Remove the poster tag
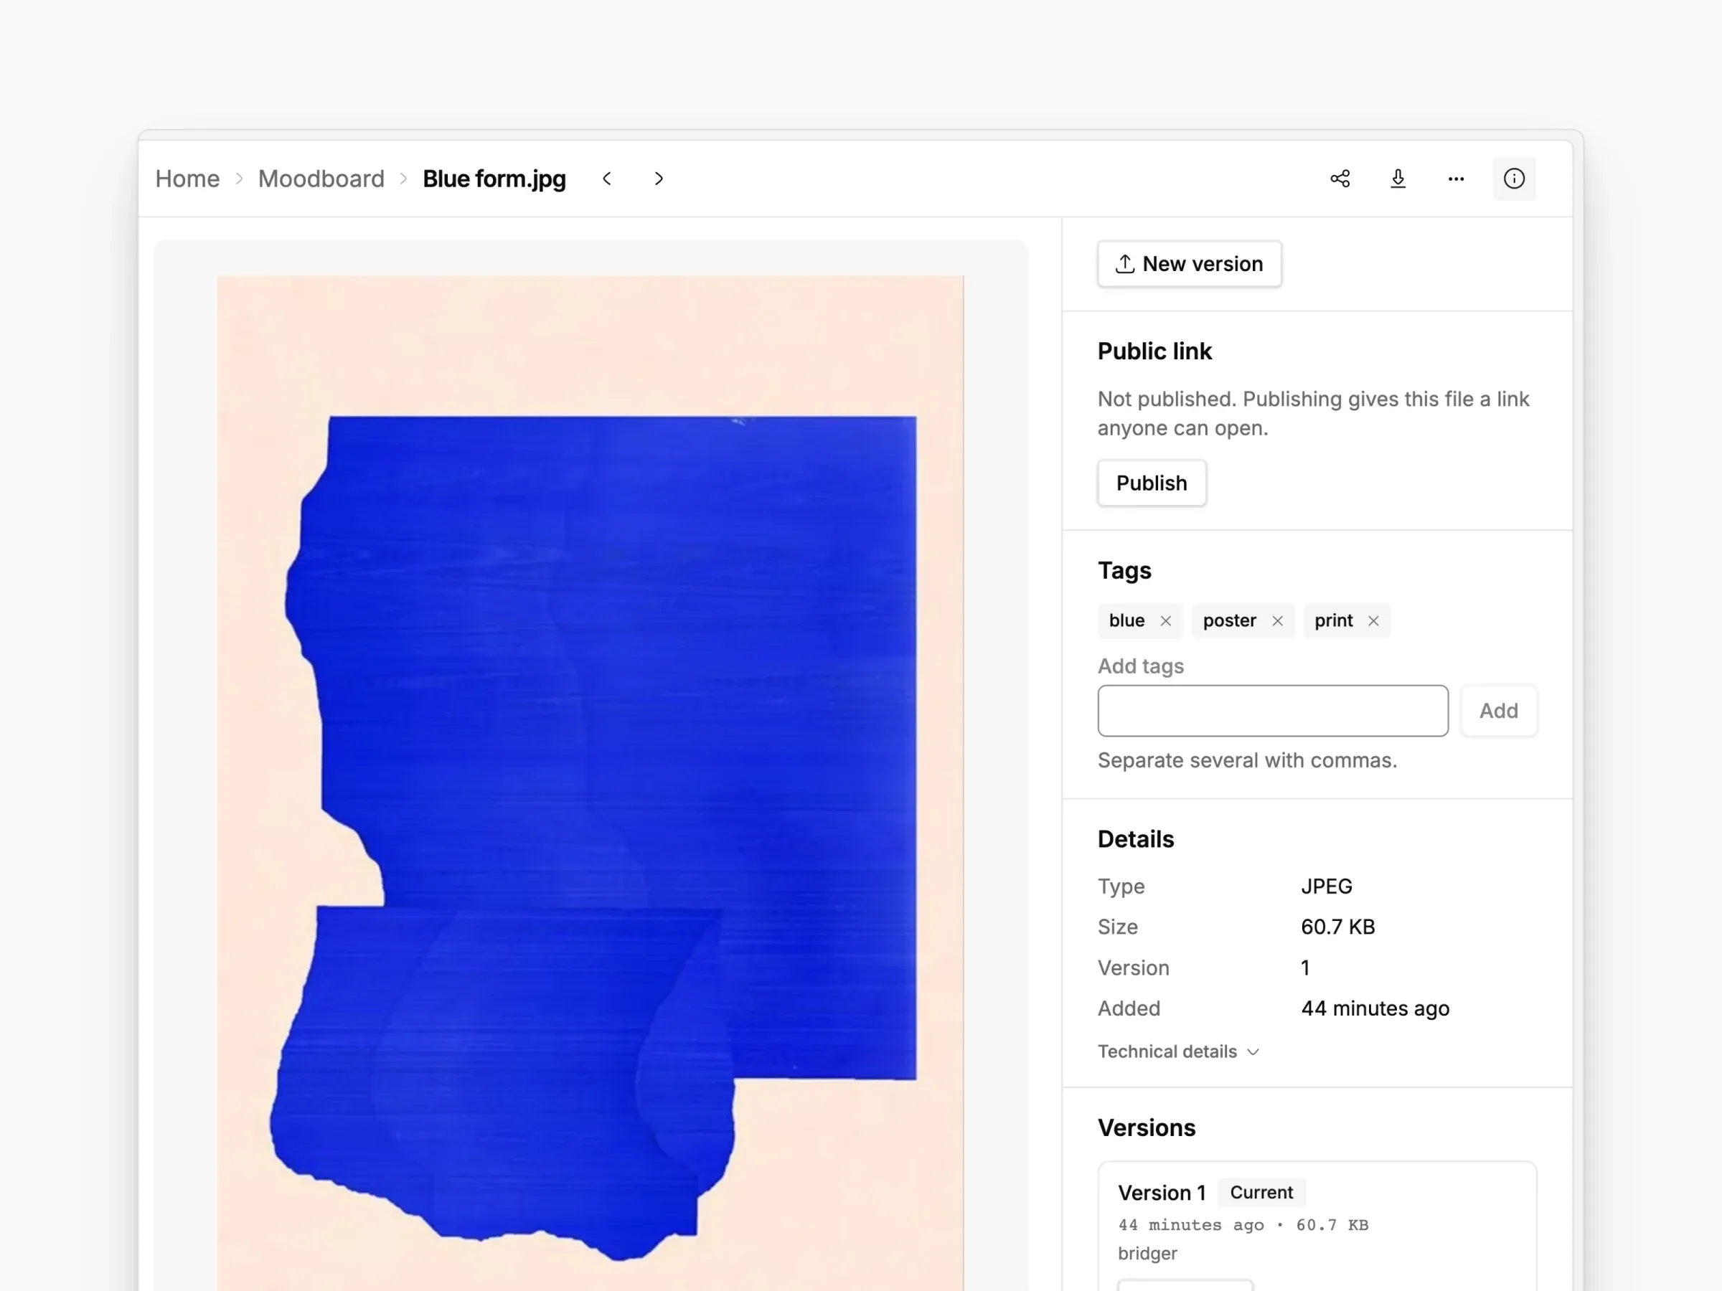 pyautogui.click(x=1277, y=621)
